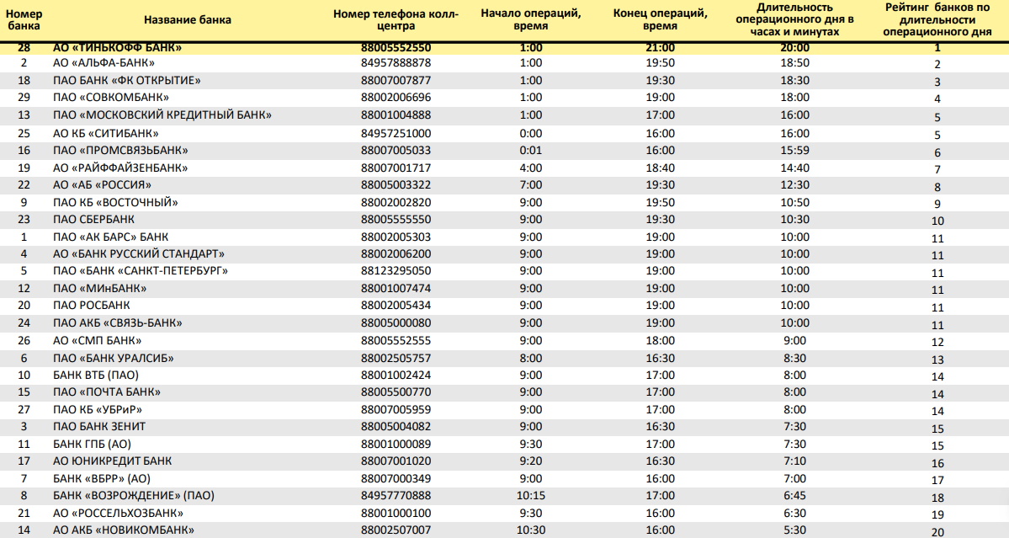Select the АО «АЛЬФА-БАНК» name cell
This screenshot has width=1009, height=538.
click(104, 63)
